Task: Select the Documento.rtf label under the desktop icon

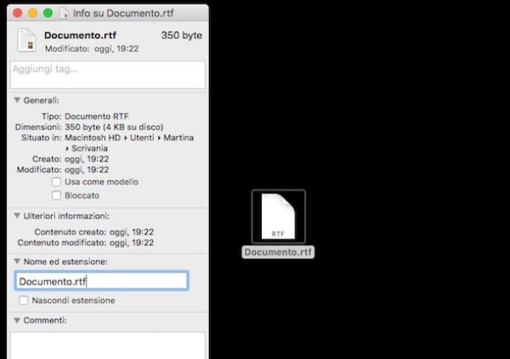Action: point(278,252)
